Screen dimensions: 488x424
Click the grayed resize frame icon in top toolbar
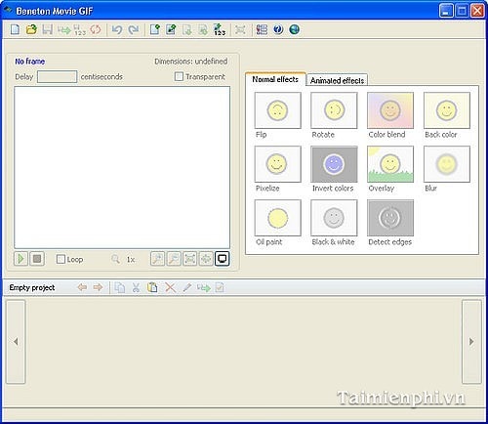pyautogui.click(x=240, y=30)
